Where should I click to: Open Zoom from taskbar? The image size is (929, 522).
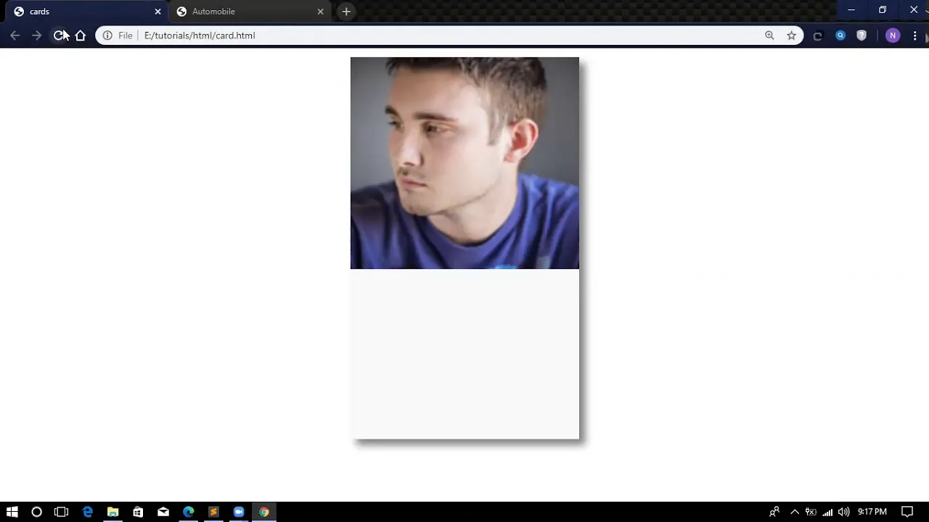coord(239,512)
